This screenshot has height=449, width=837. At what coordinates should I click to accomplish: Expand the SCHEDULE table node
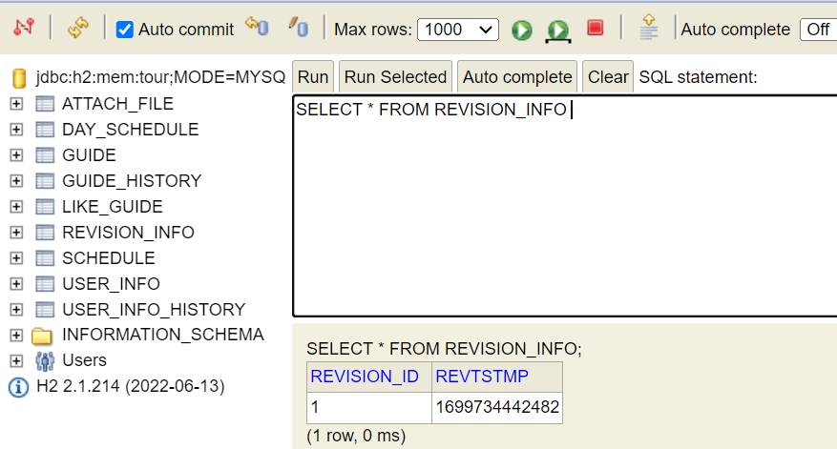pyautogui.click(x=16, y=258)
